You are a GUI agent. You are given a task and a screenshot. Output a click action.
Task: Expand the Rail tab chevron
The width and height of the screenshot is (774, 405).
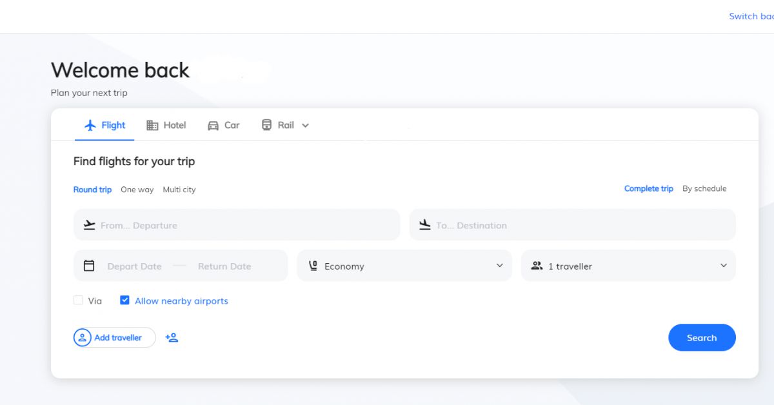click(x=305, y=126)
